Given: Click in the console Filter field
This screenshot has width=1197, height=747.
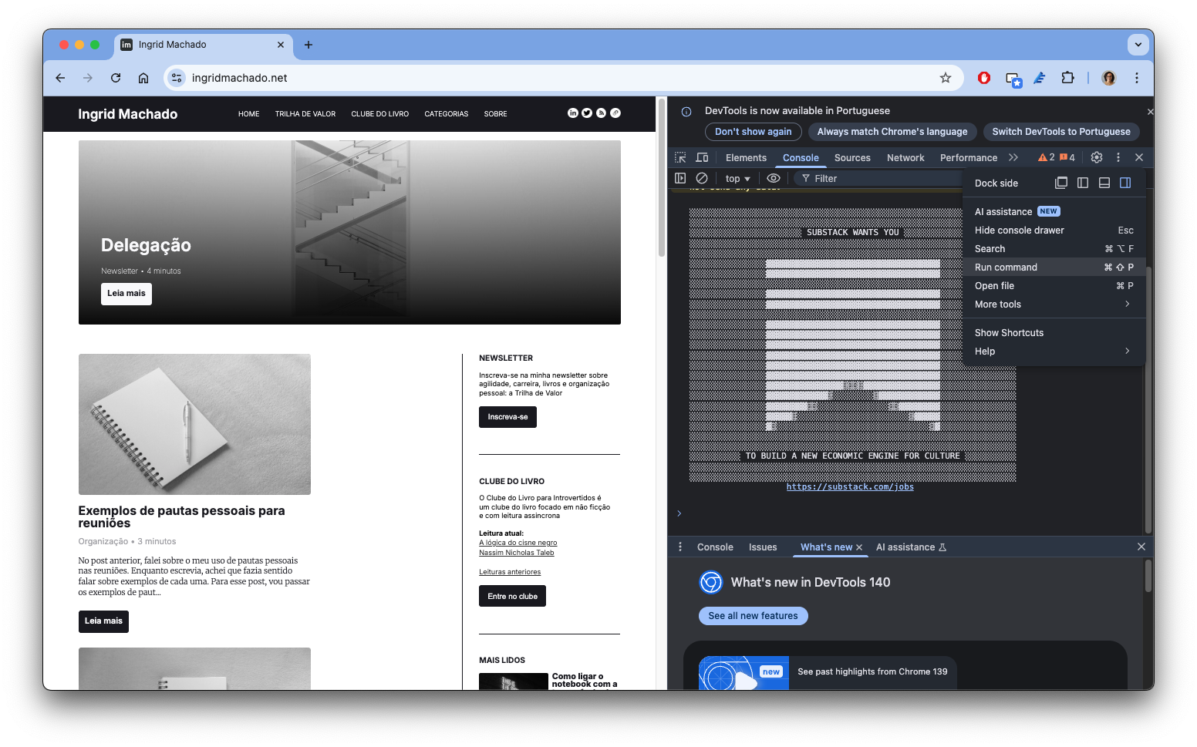Looking at the screenshot, I should coord(879,178).
